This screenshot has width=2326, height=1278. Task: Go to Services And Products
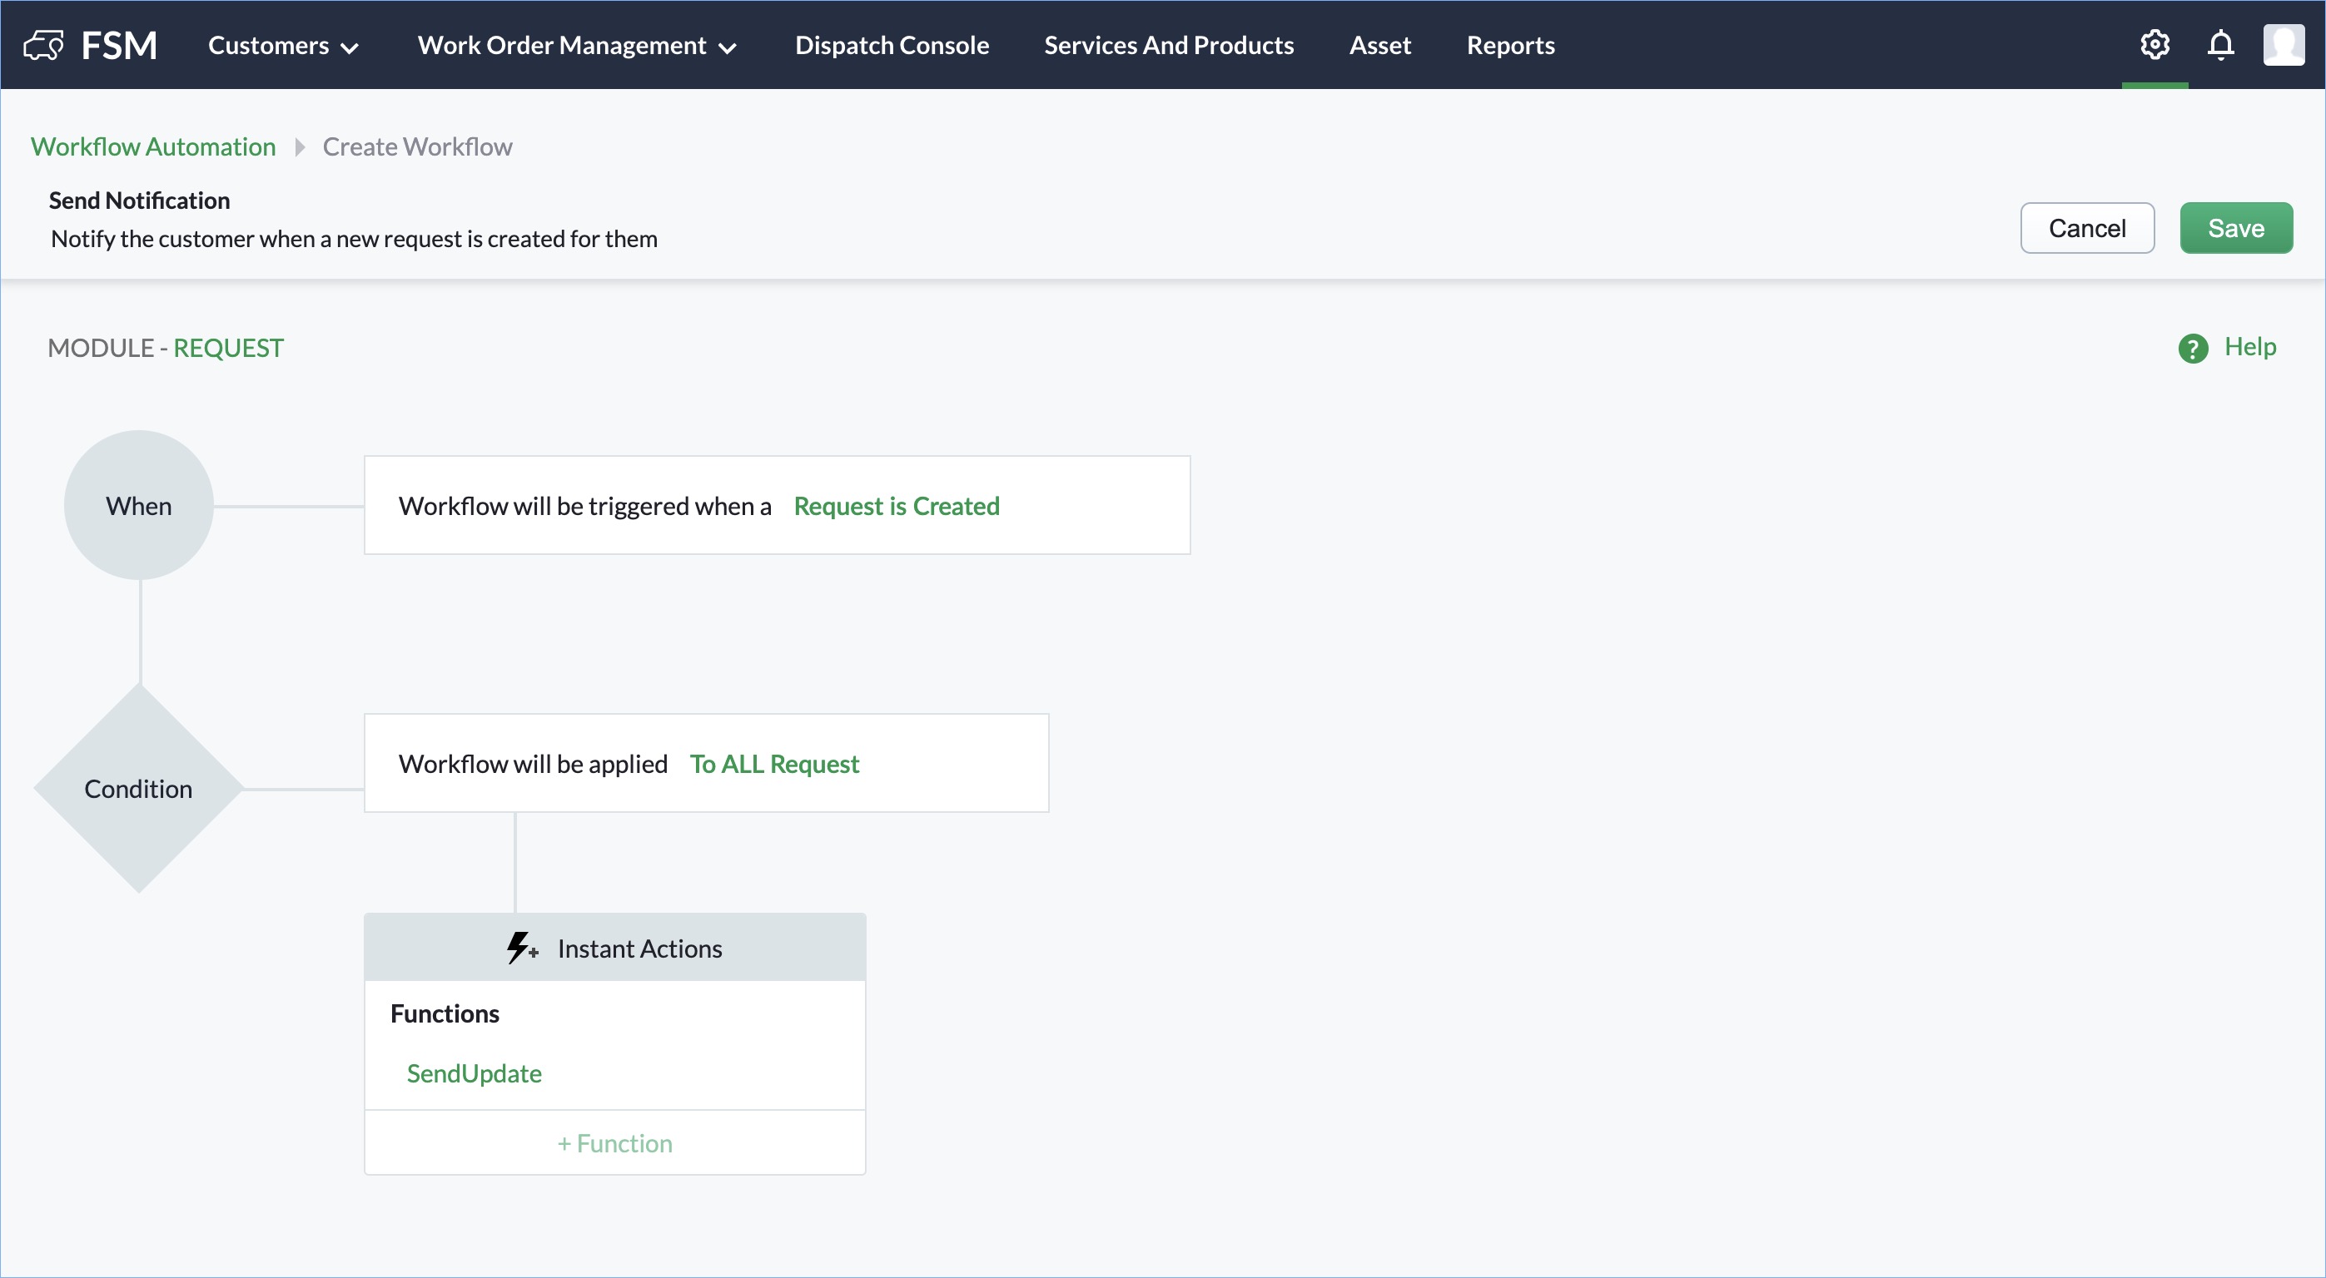[1169, 45]
